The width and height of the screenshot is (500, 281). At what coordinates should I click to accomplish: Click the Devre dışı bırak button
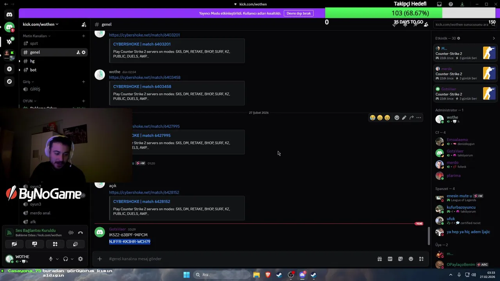tap(298, 13)
